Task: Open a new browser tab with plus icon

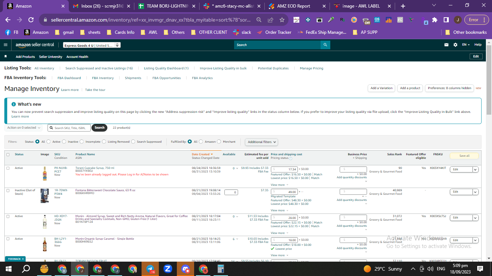Action: tap(403, 6)
